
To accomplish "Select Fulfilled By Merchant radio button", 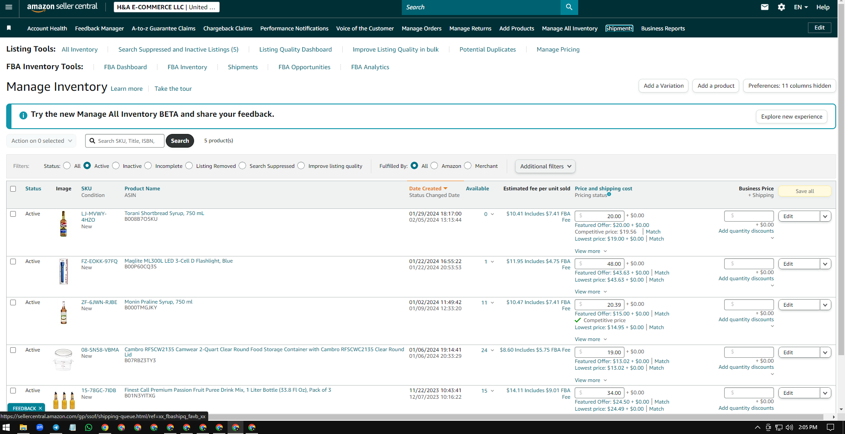I will [468, 166].
